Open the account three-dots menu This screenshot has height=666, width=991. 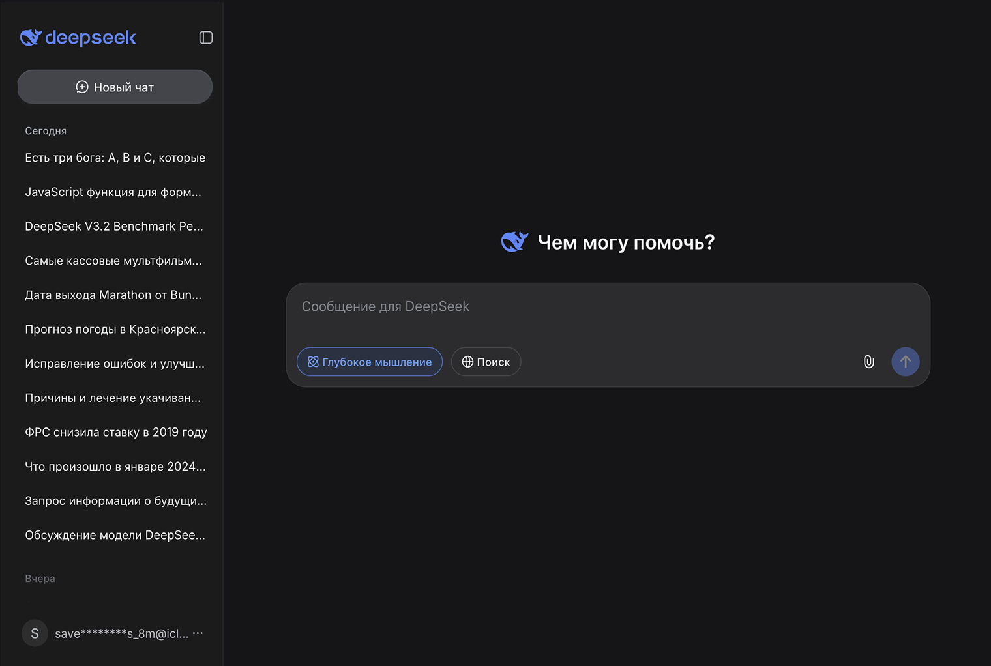tap(198, 633)
